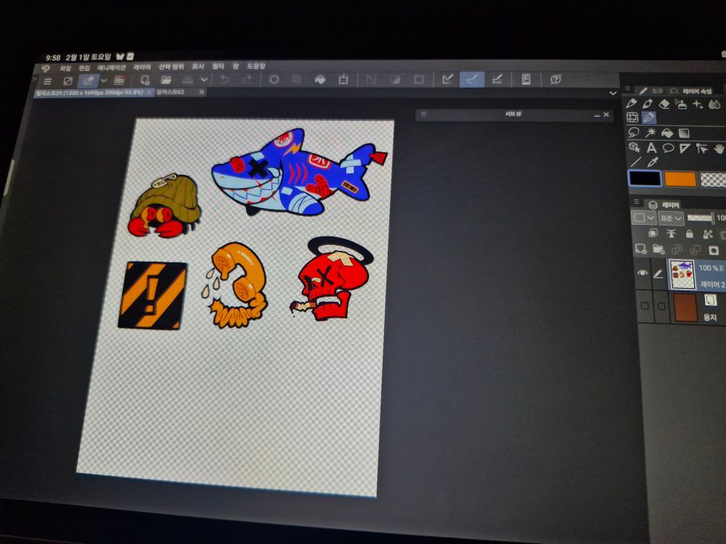Create a new canvas with New icon
Screen dimensions: 726x544
(x=145, y=81)
